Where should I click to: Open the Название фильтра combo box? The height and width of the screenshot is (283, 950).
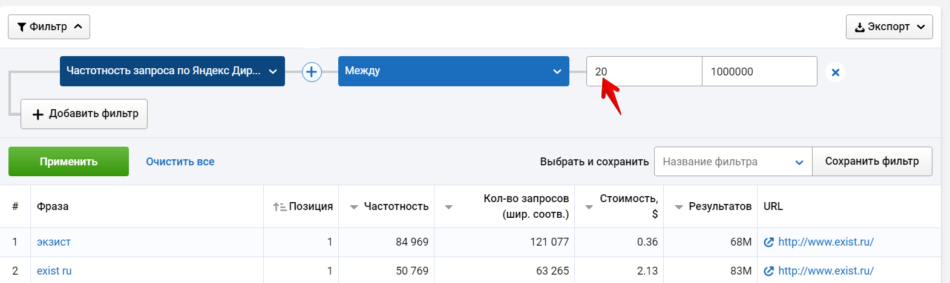(733, 162)
